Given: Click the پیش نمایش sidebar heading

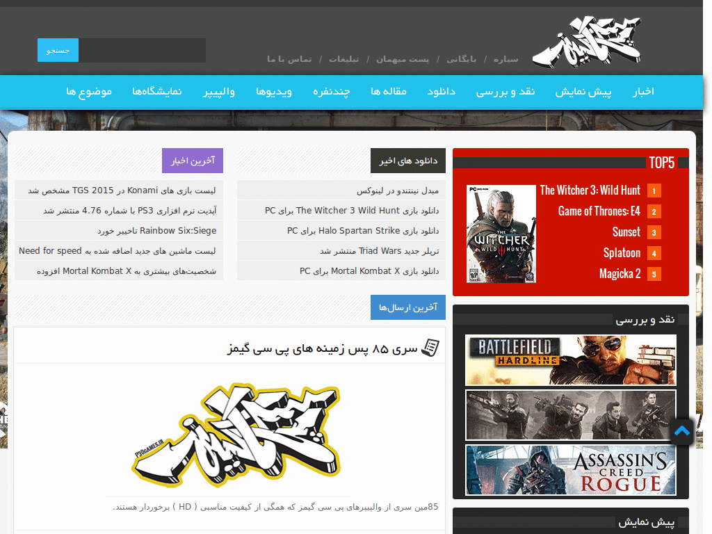Looking at the screenshot, I should tap(647, 522).
